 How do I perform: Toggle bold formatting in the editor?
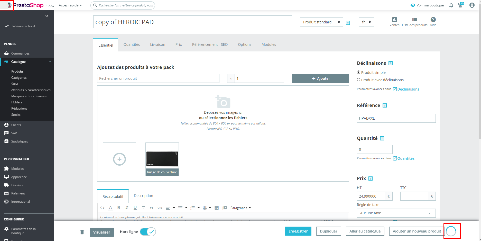coord(119,208)
